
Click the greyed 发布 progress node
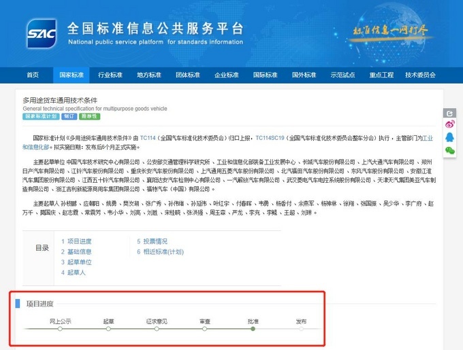[301, 328]
